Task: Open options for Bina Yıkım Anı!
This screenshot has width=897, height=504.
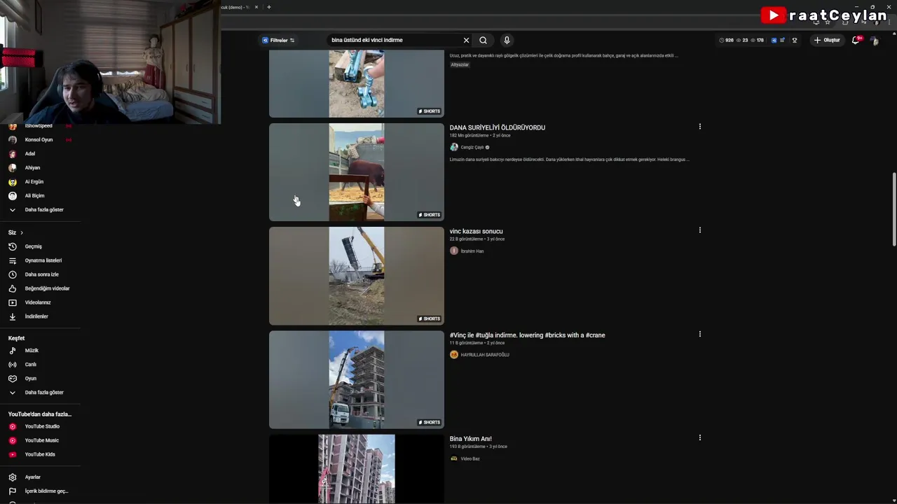Action: [x=699, y=437]
